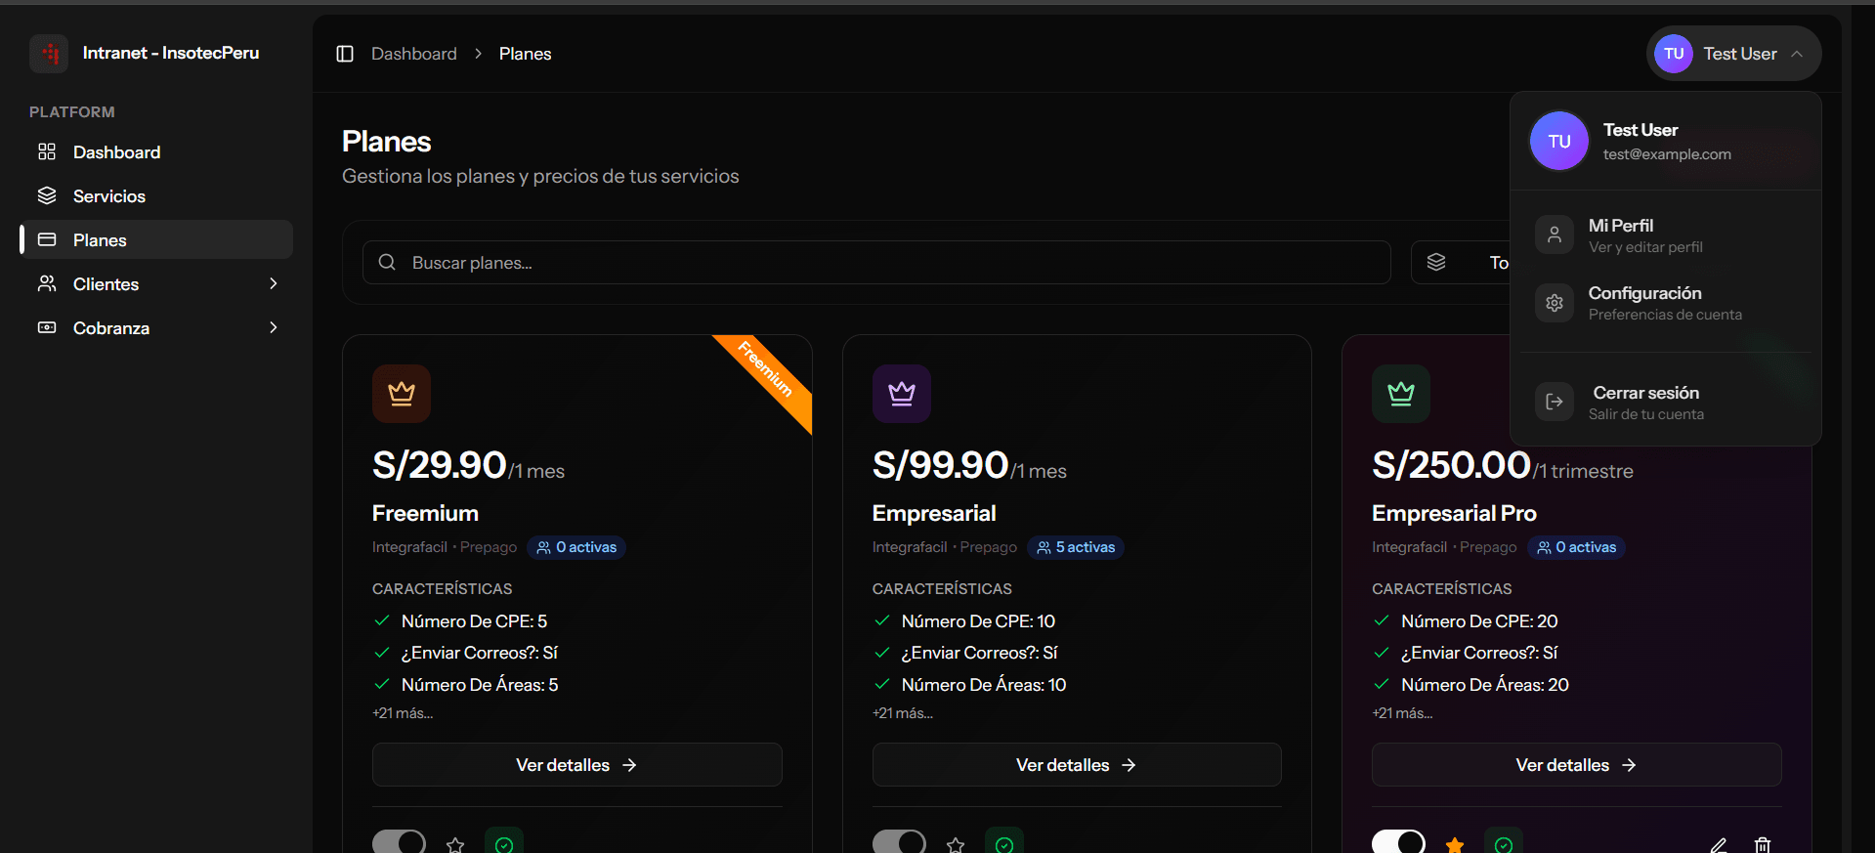Open Mi Perfil from the user menu
Viewport: 1875px width, 853px height.
point(1666,235)
